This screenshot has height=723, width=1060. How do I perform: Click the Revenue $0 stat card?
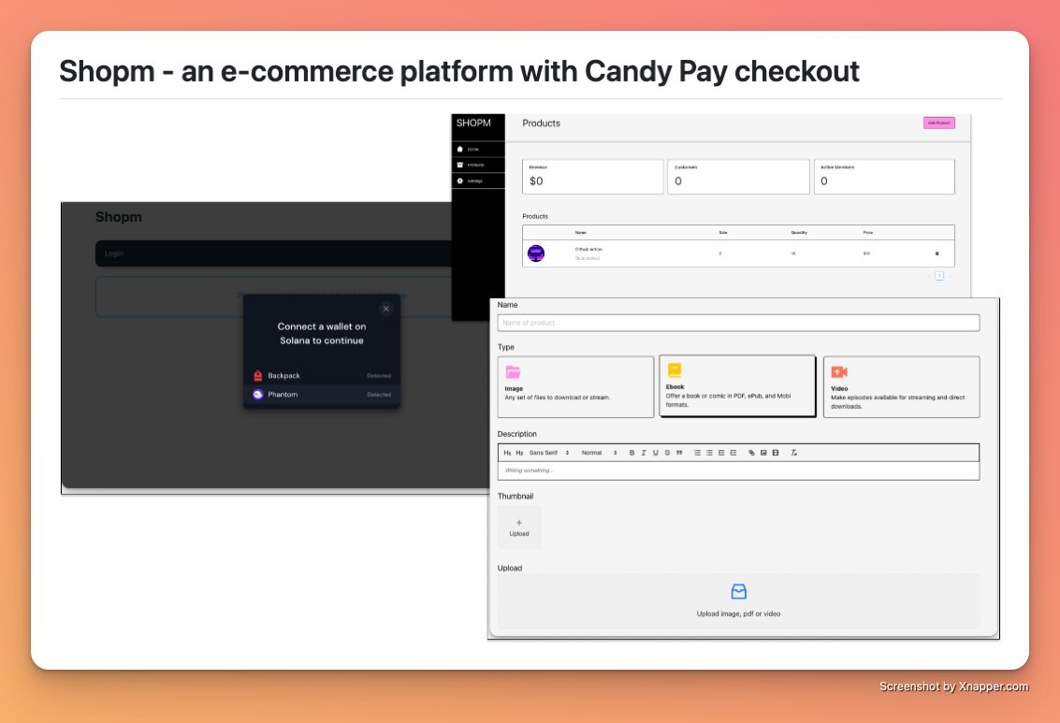(593, 177)
